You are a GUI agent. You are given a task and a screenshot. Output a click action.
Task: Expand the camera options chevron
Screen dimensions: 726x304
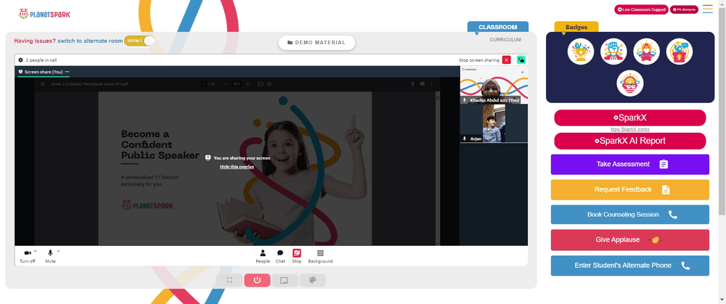(x=35, y=251)
